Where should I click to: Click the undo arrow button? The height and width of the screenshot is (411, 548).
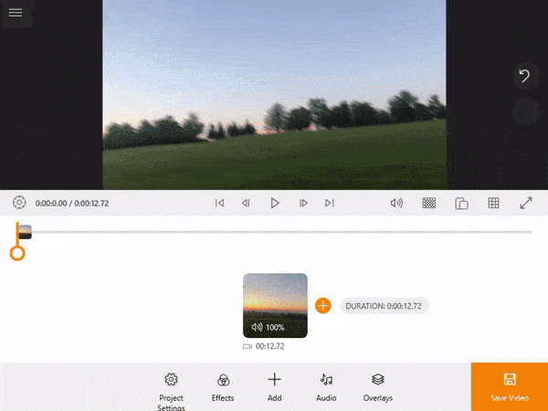pos(524,76)
